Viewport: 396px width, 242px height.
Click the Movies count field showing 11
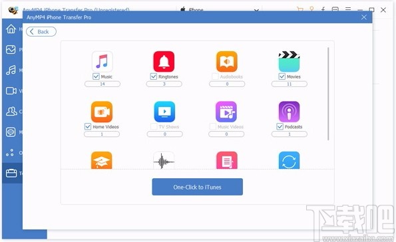click(x=289, y=84)
